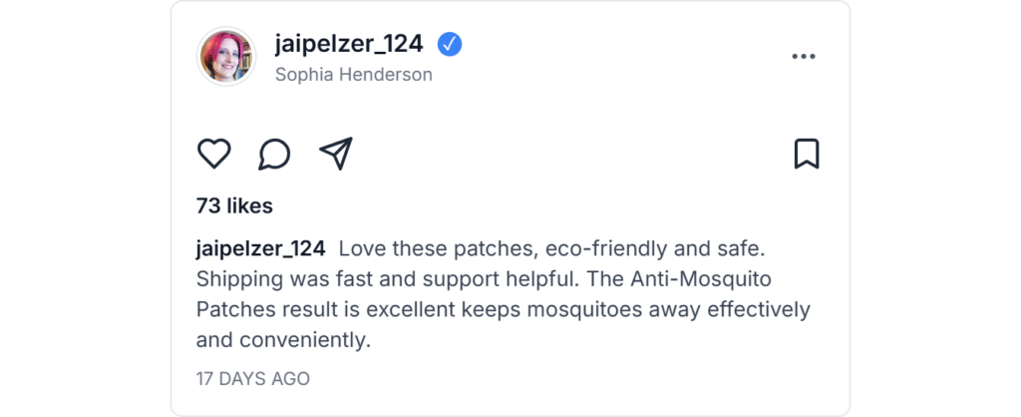Screen dimensions: 1021x417
Task: Click the blue verified badge
Action: [x=450, y=44]
